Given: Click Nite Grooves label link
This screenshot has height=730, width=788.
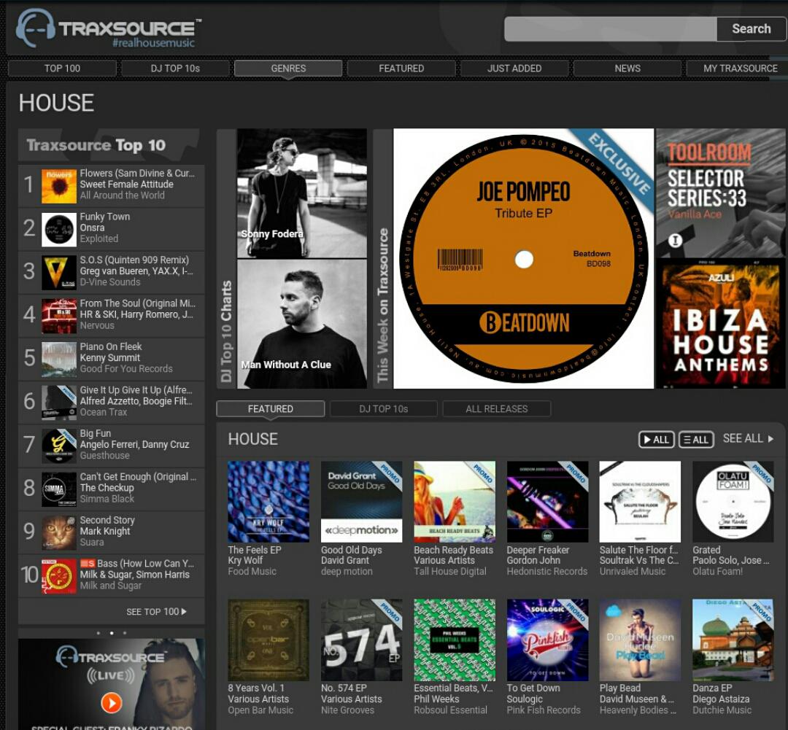Looking at the screenshot, I should point(347,710).
